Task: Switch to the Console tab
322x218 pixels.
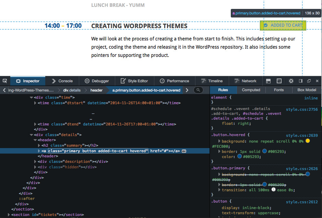Action: pos(62,81)
